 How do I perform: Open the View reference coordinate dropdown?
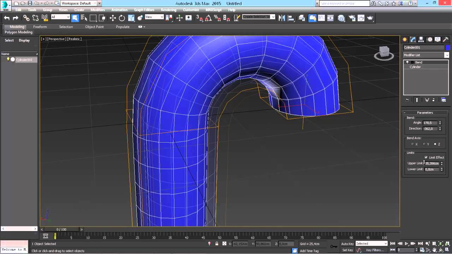154,17
